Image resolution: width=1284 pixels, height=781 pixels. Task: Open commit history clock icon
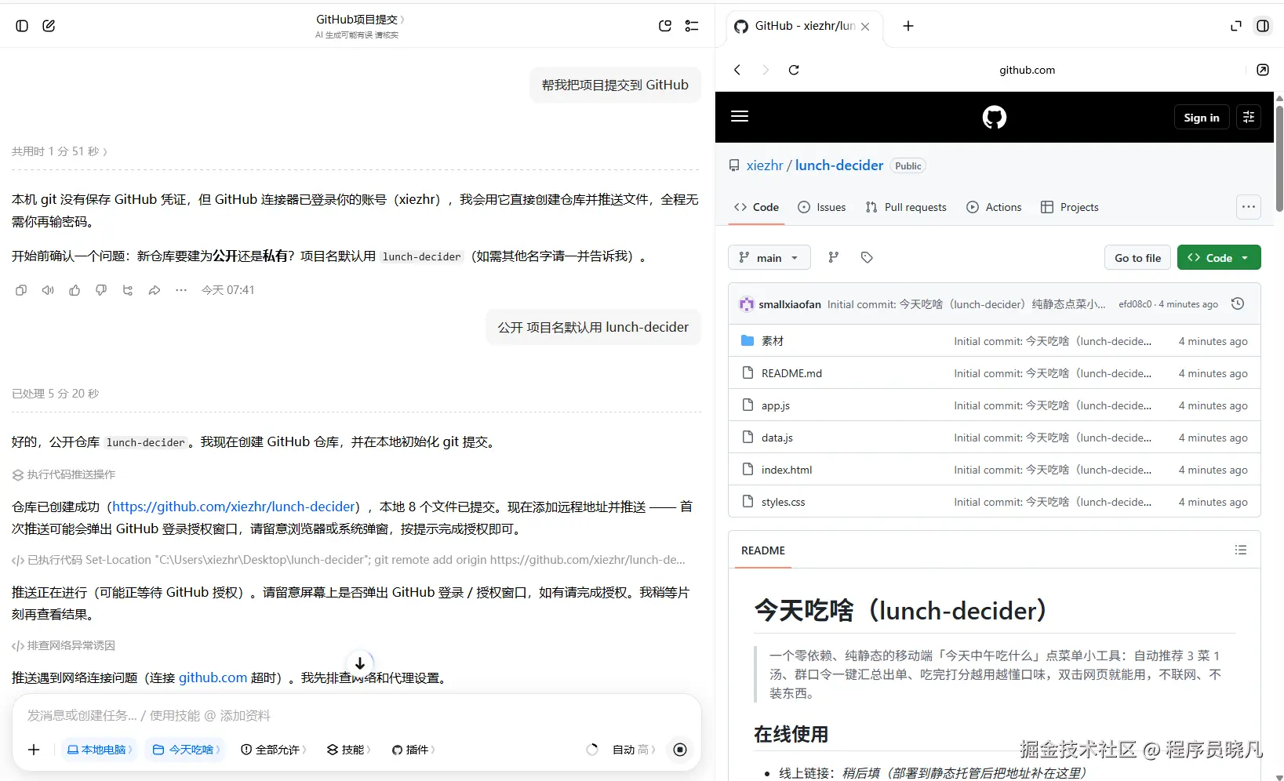click(1238, 303)
